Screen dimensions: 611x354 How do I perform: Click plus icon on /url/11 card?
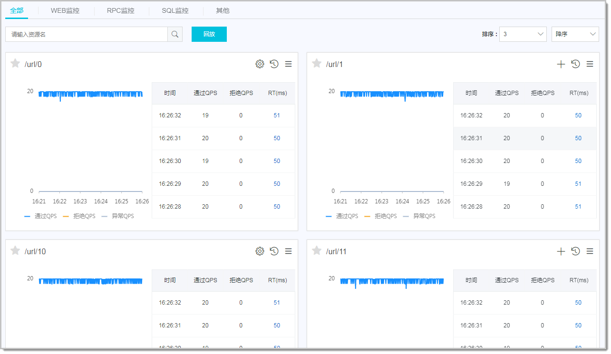pyautogui.click(x=561, y=251)
